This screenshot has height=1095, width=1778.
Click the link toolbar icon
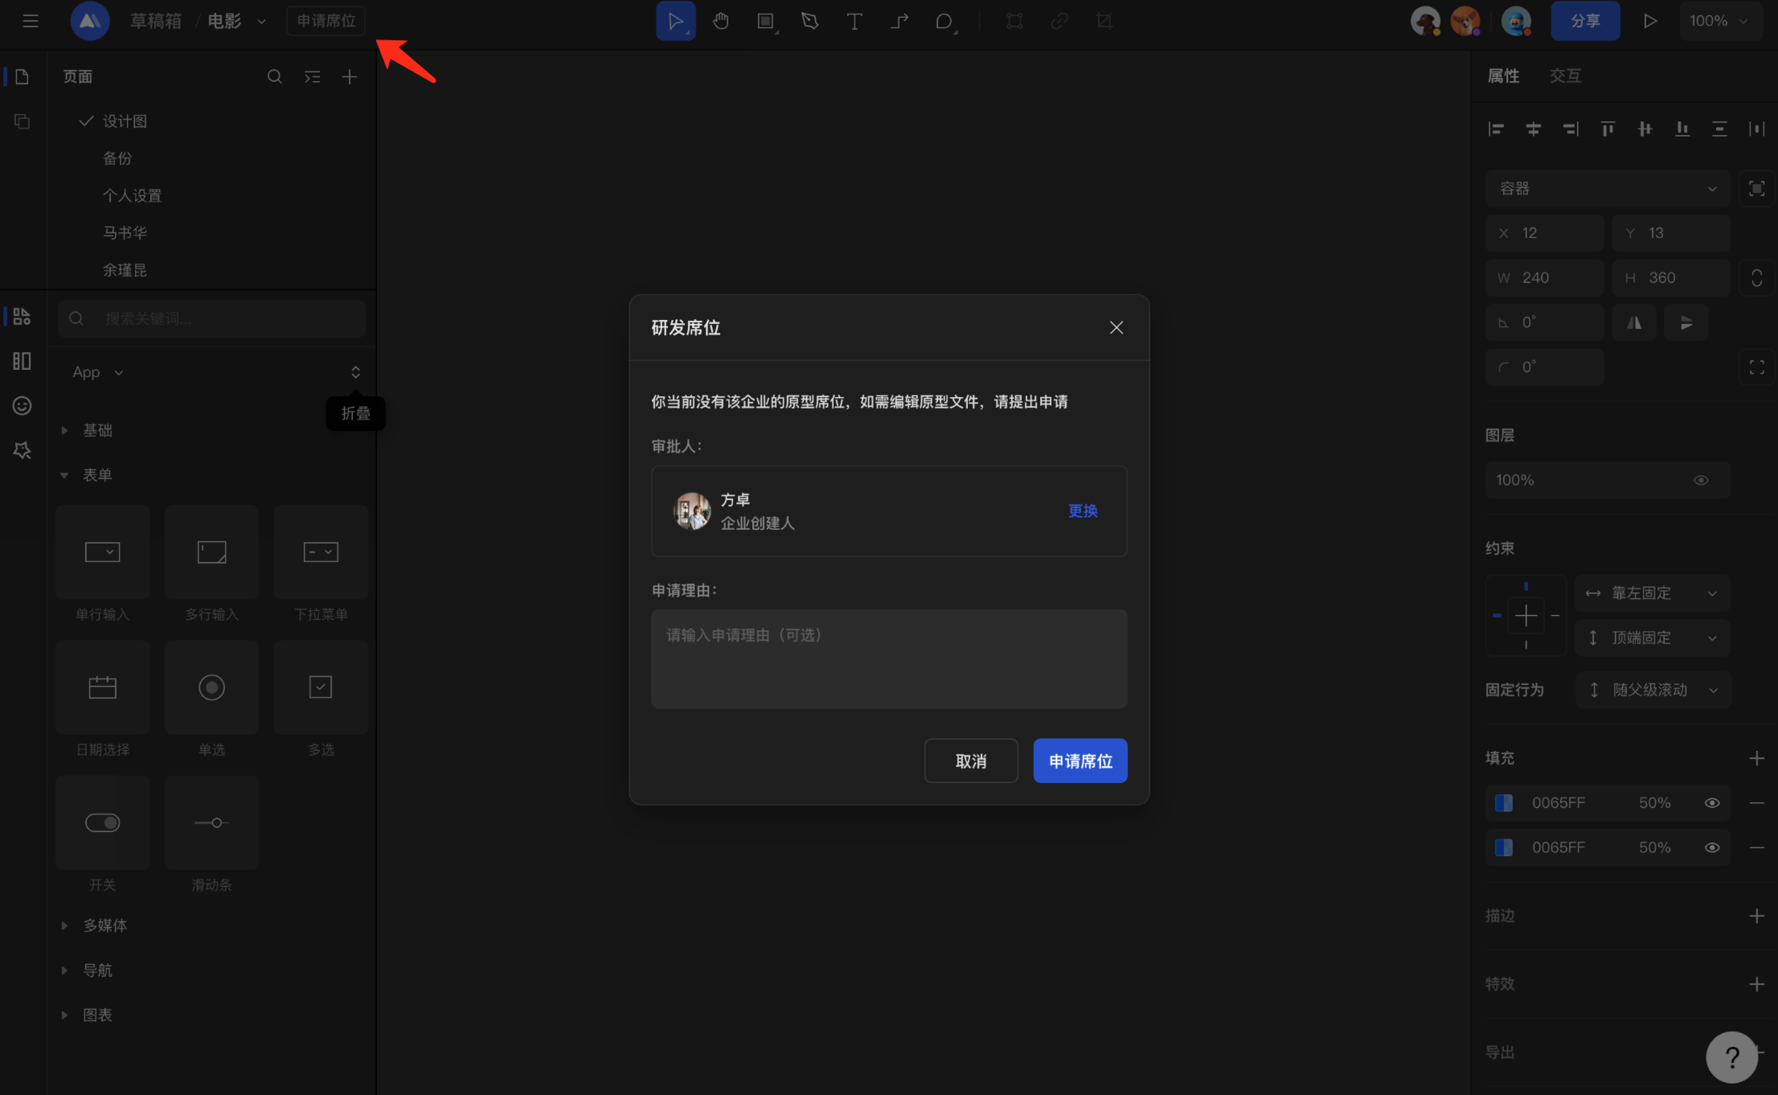click(x=1059, y=21)
